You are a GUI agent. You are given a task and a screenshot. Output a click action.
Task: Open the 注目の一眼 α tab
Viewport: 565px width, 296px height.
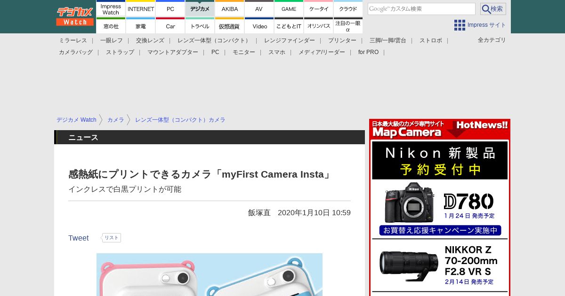tap(348, 25)
